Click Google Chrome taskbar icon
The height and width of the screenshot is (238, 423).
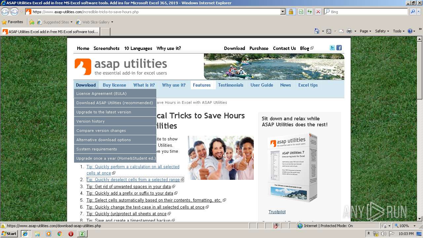click(60, 233)
